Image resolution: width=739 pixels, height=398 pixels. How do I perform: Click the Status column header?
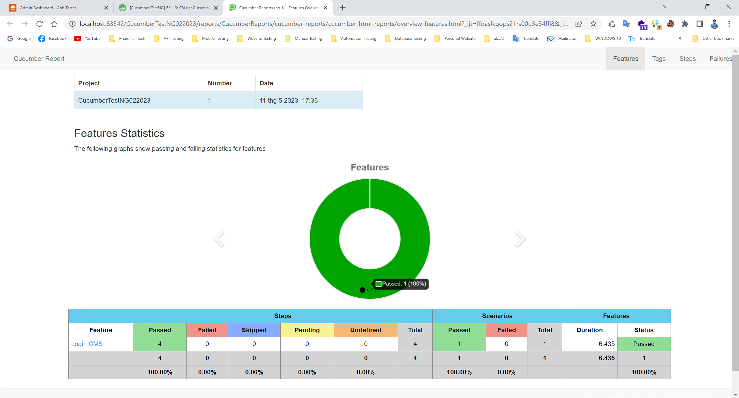tap(644, 330)
